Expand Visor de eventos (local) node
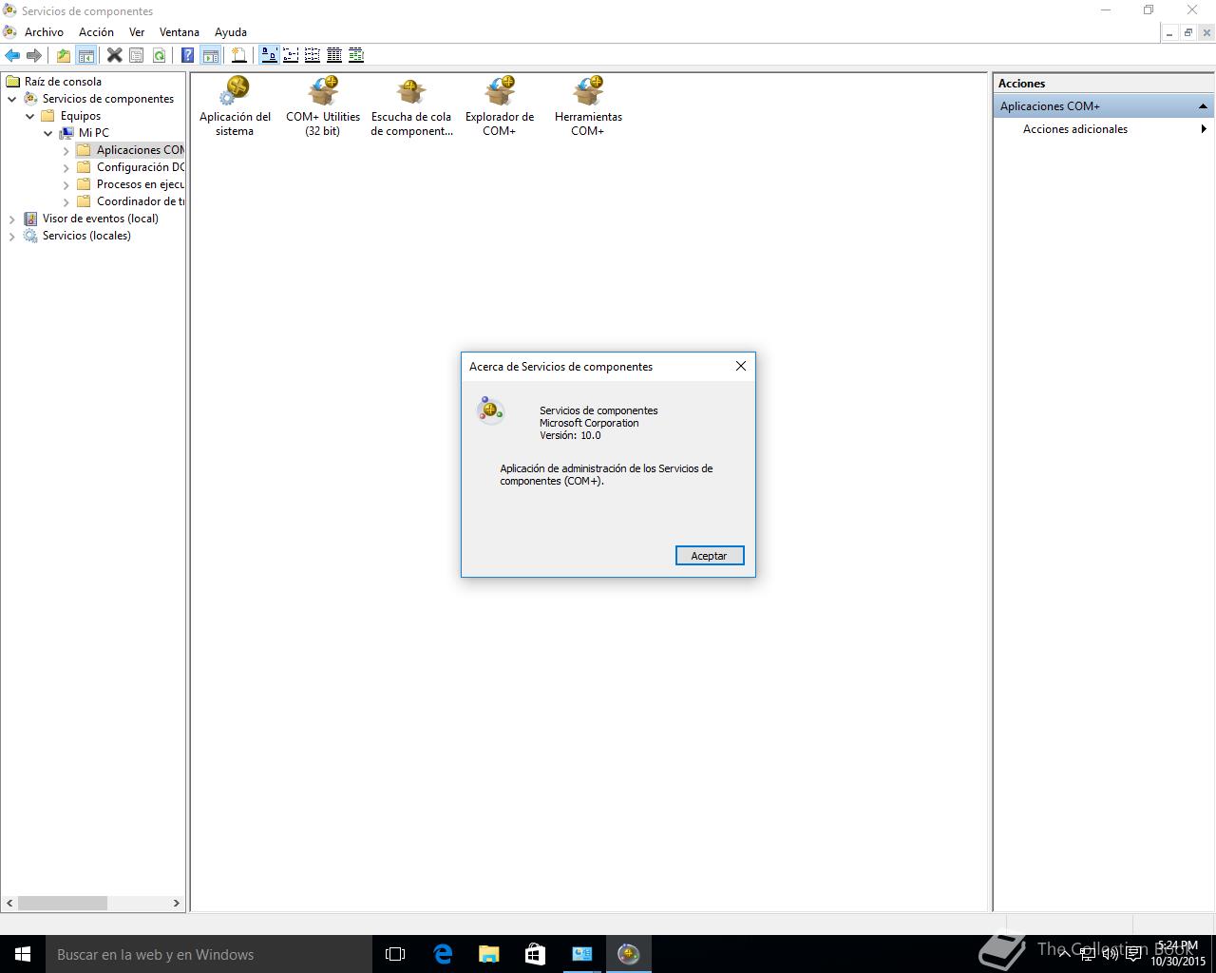The width and height of the screenshot is (1216, 973). (x=12, y=219)
